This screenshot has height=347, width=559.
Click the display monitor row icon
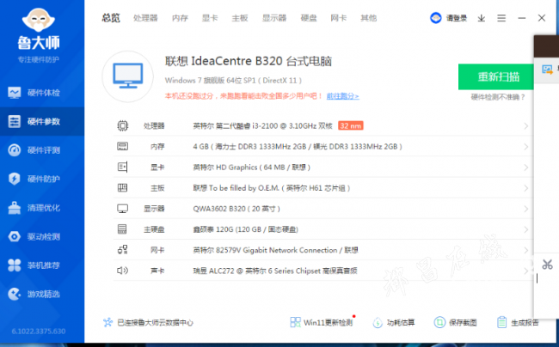122,209
